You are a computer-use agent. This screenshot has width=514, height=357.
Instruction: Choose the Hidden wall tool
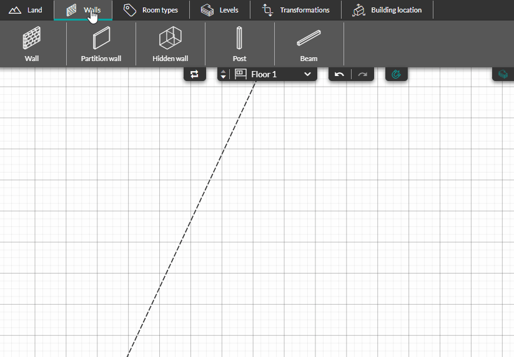170,44
